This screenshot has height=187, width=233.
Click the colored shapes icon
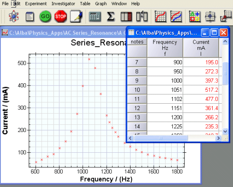point(195,16)
